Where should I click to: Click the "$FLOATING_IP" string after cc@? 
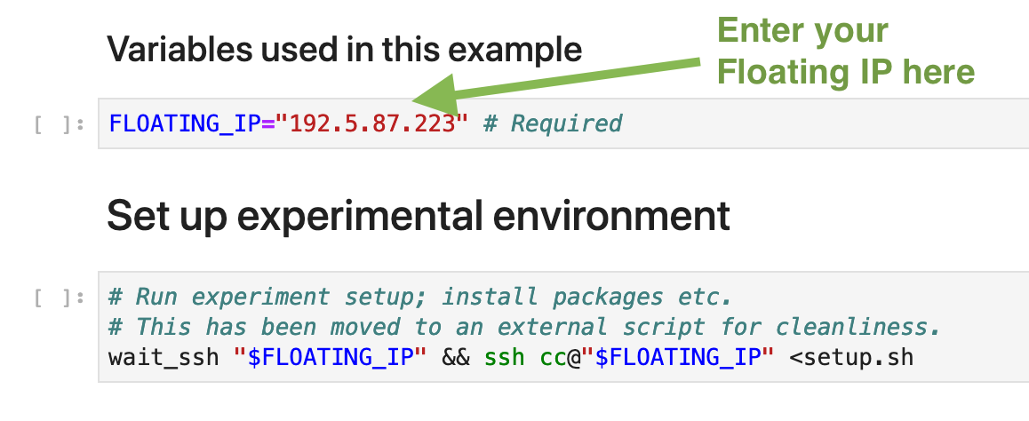678,357
